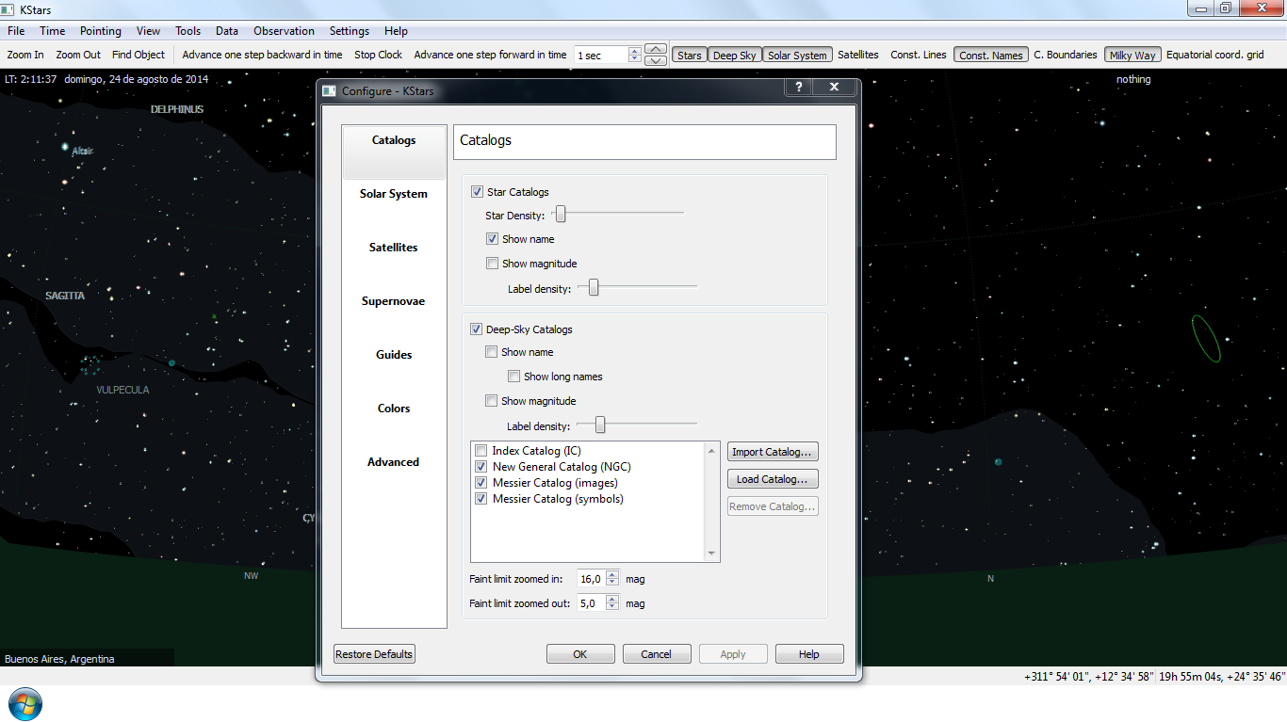The image size is (1287, 722).
Task: Toggle star Show name checkbox
Action: coord(492,239)
